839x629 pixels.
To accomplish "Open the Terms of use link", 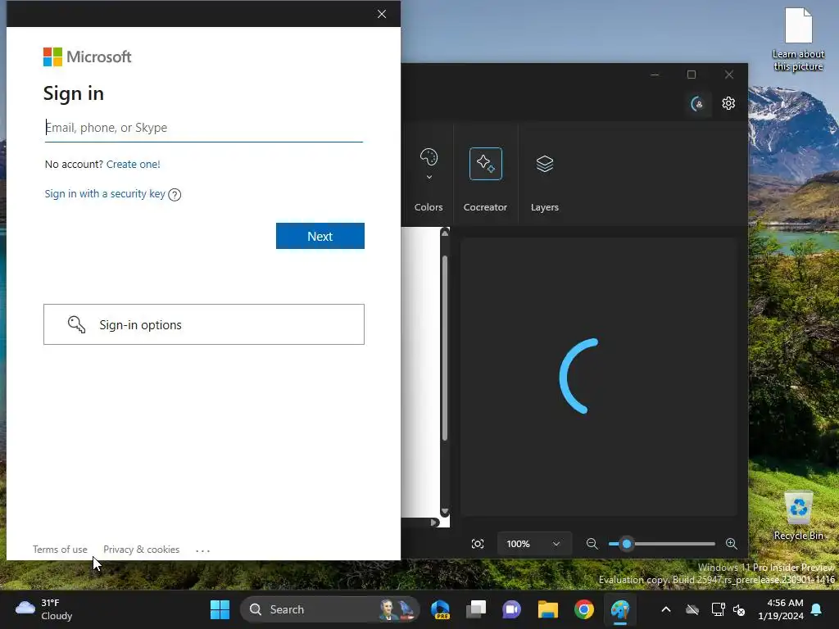I will (60, 550).
